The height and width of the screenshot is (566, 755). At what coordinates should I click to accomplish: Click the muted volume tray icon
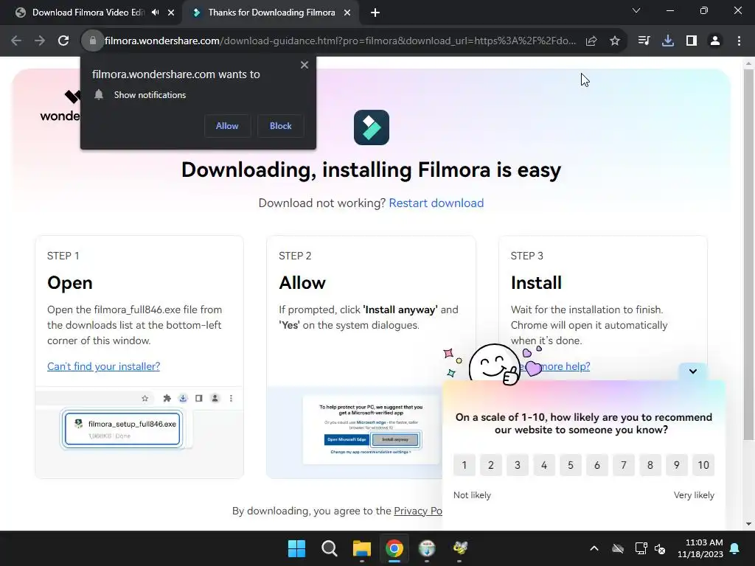coord(660,548)
